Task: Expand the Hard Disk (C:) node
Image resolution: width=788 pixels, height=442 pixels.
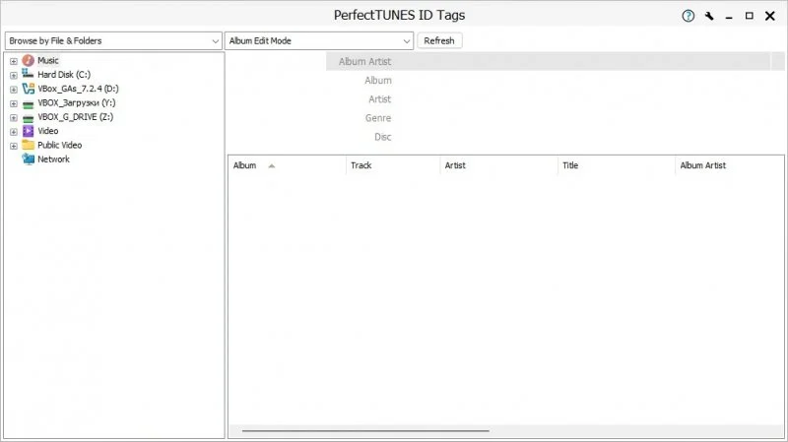Action: (14, 76)
